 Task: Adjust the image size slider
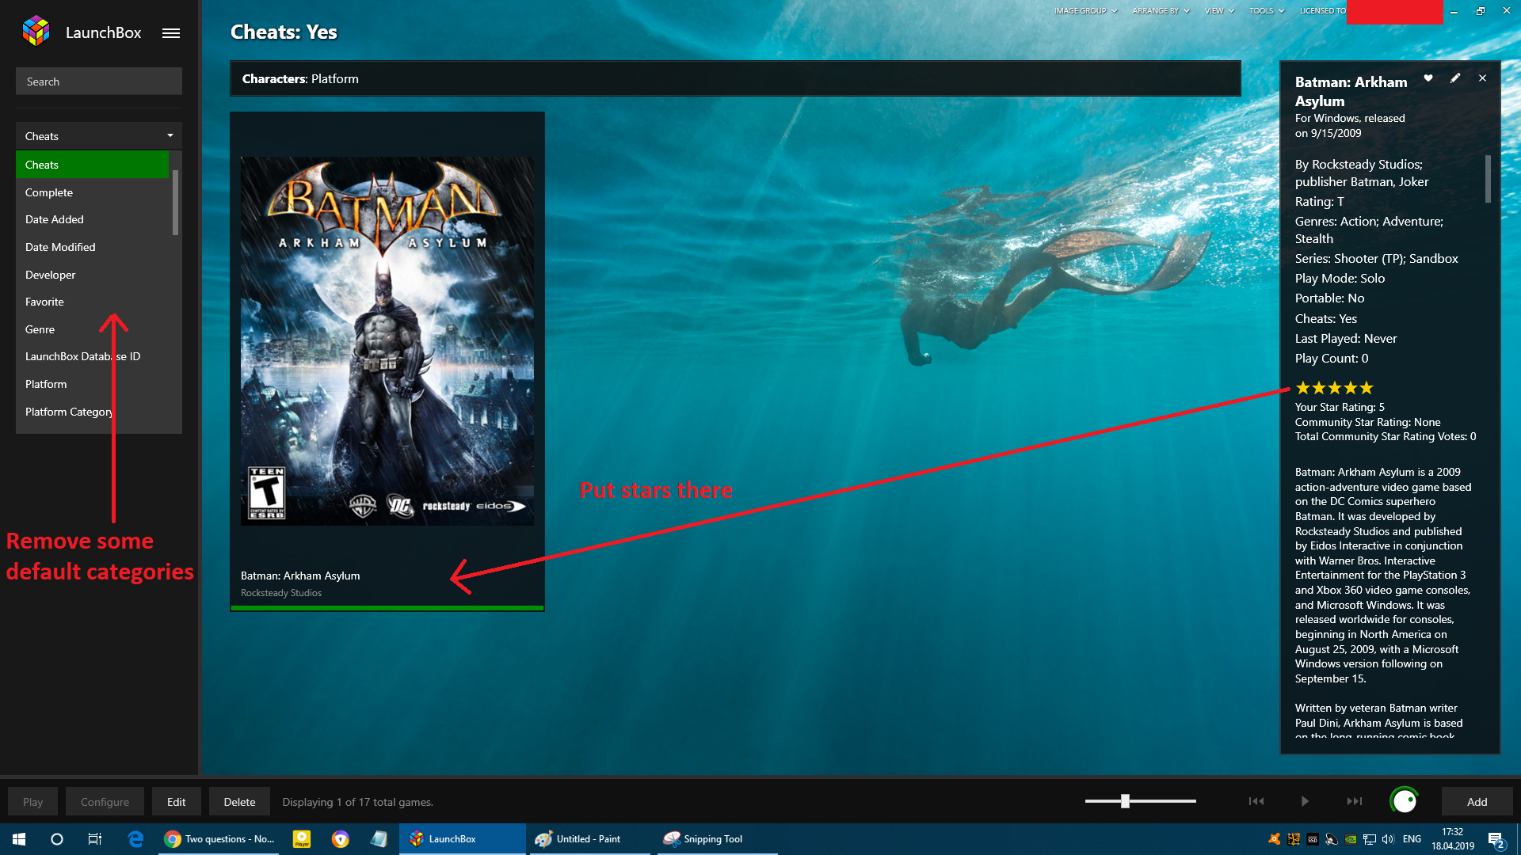[x=1125, y=801]
